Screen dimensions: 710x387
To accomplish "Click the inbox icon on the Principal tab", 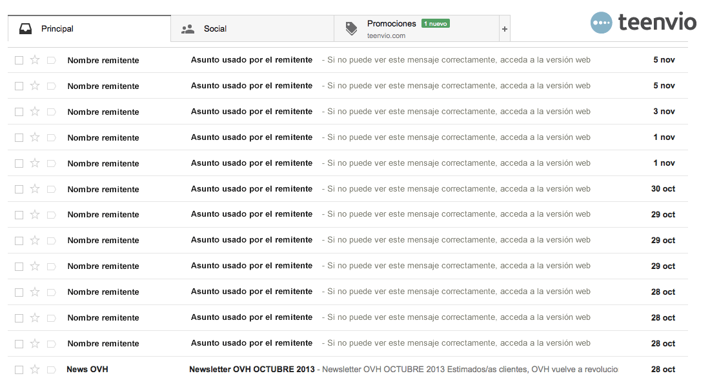I will [25, 28].
